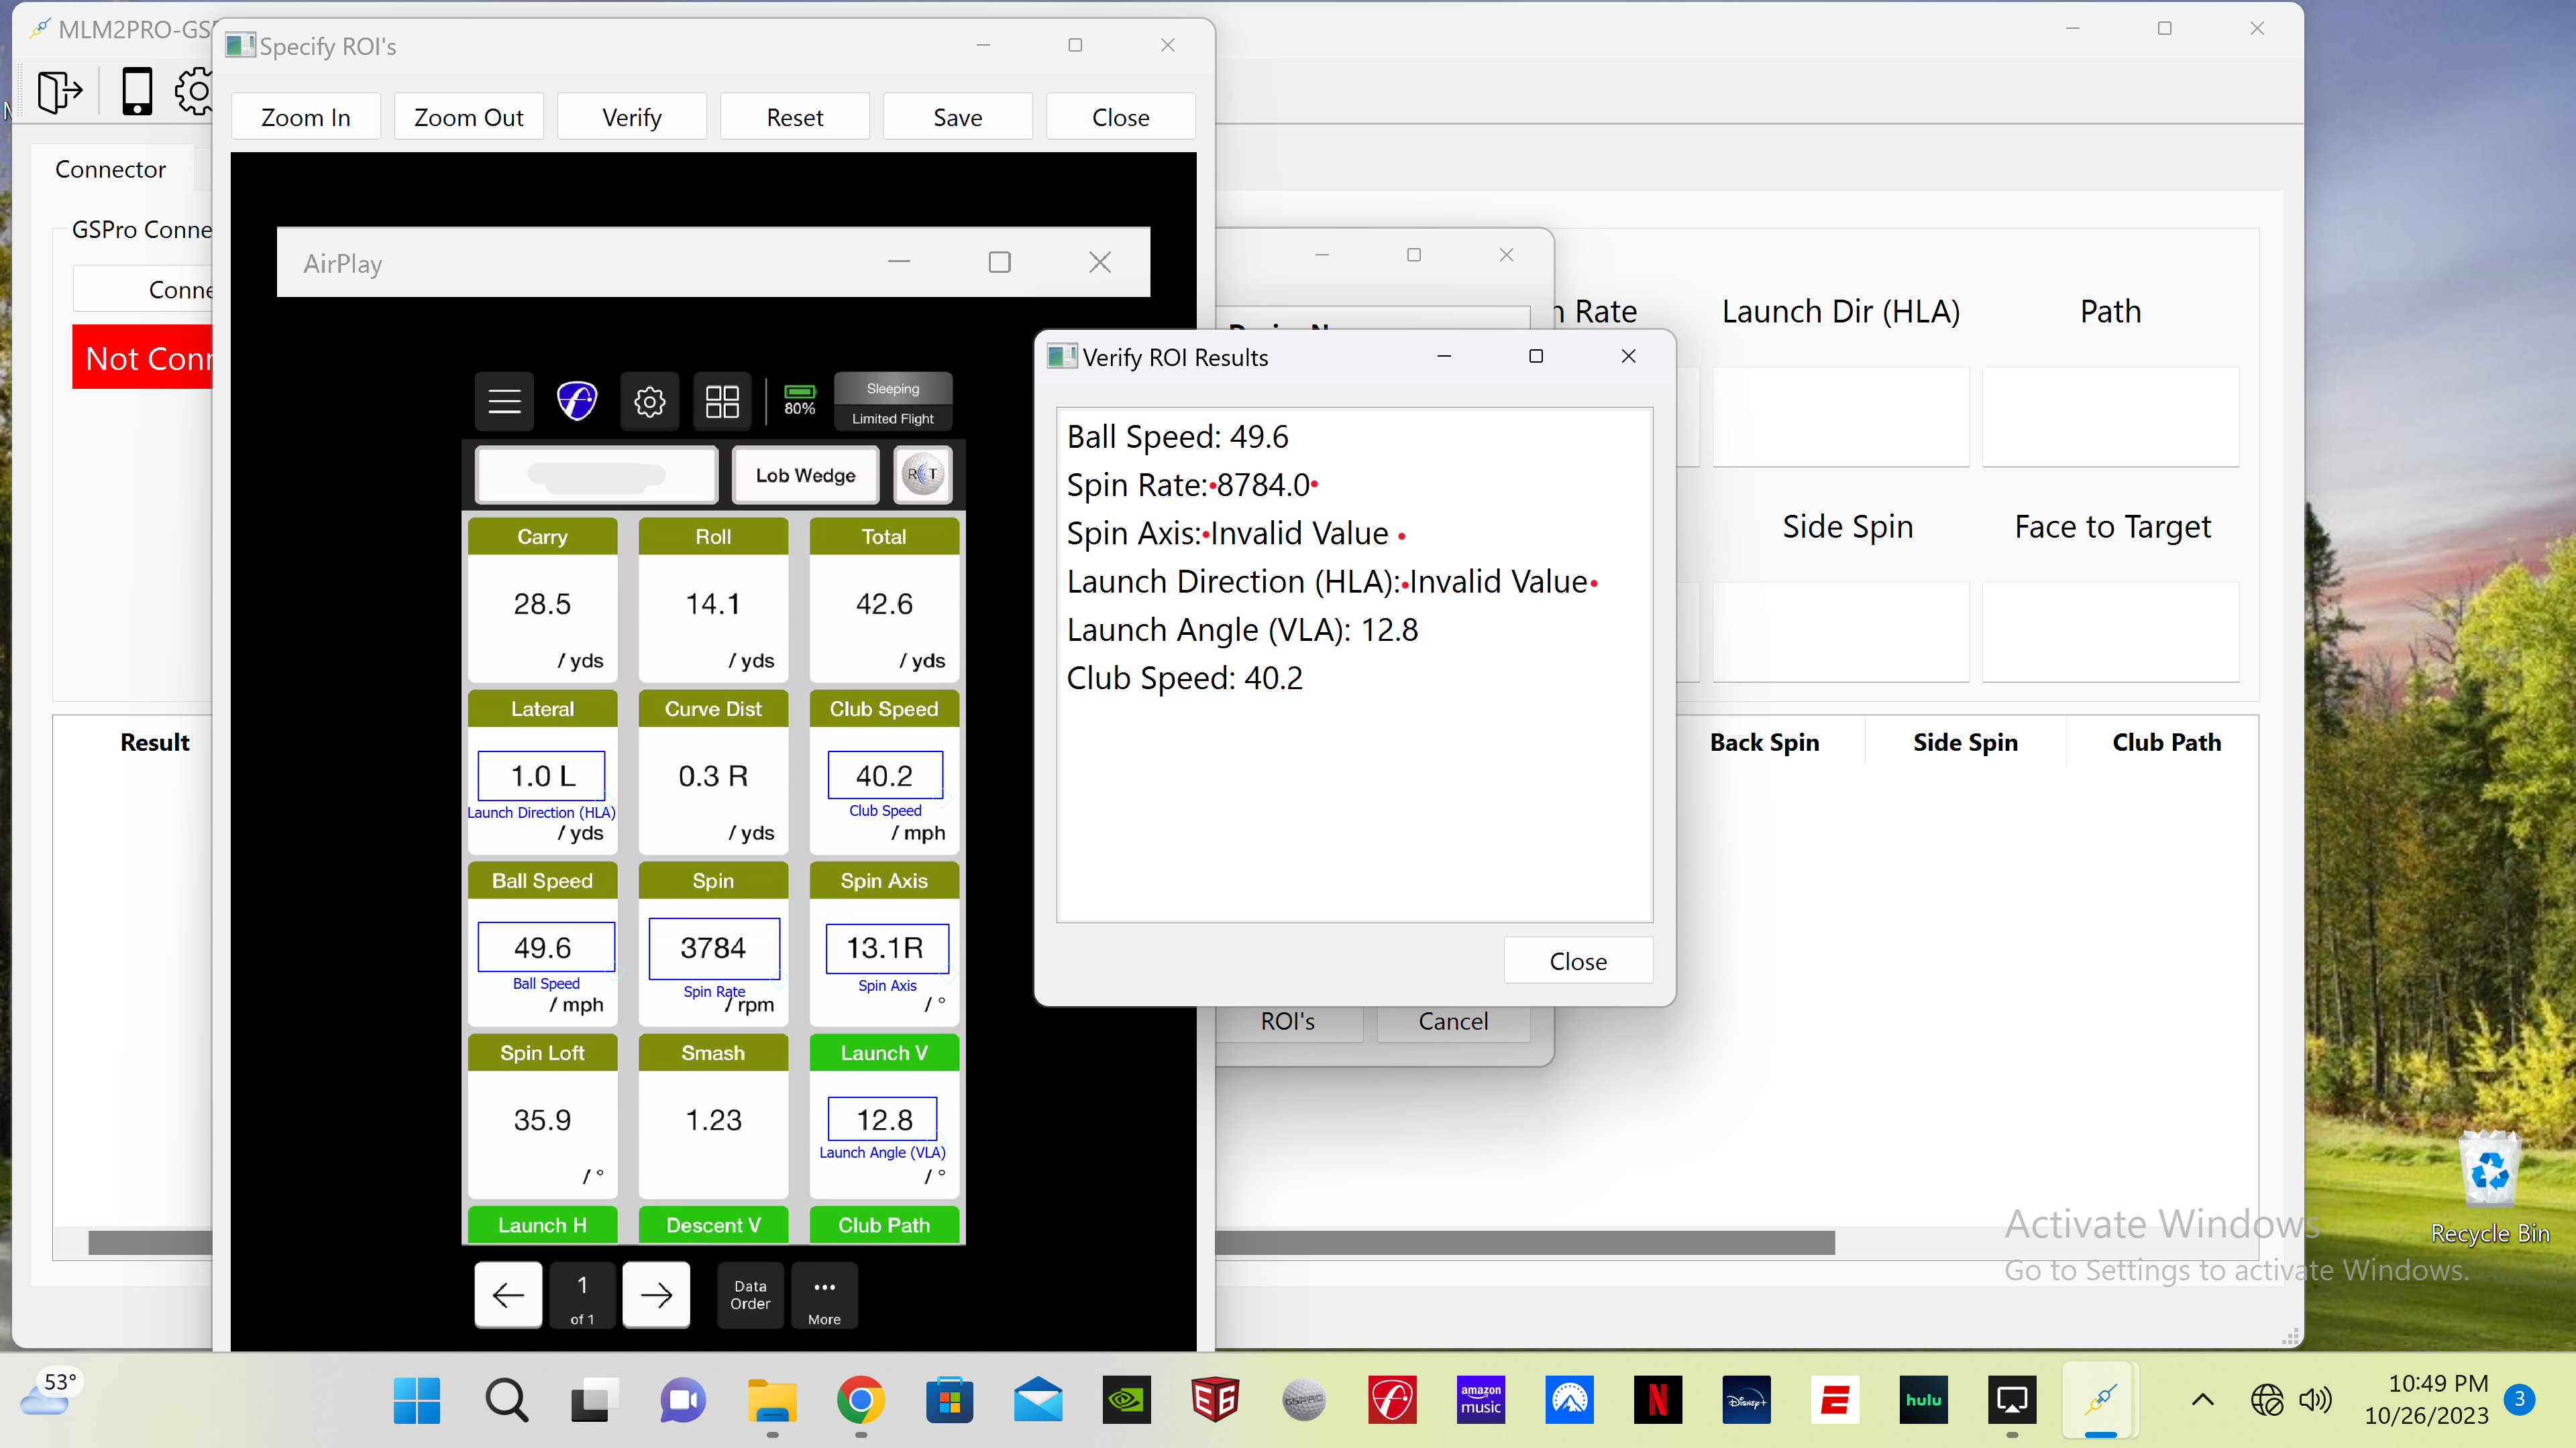Screen dimensions: 2576x1448
Task: Click the Rapsodo shield logo icon
Action: (x=577, y=402)
